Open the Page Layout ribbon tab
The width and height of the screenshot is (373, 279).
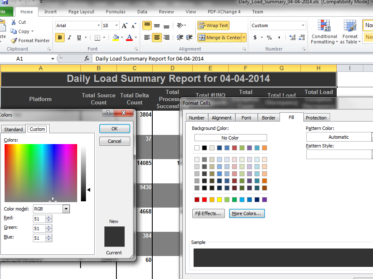point(81,12)
